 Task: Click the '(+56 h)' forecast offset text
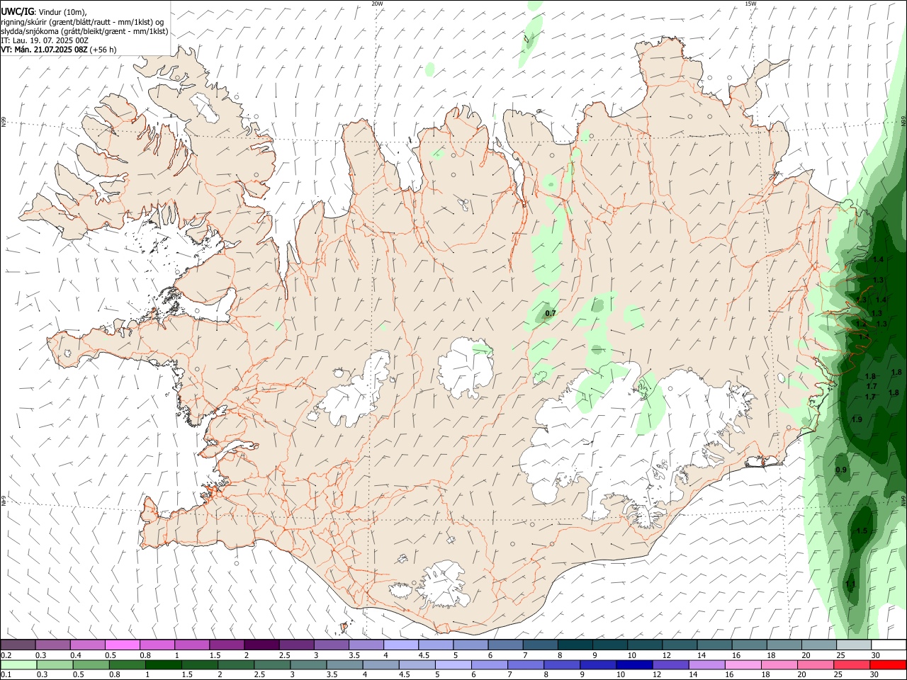tap(103, 50)
